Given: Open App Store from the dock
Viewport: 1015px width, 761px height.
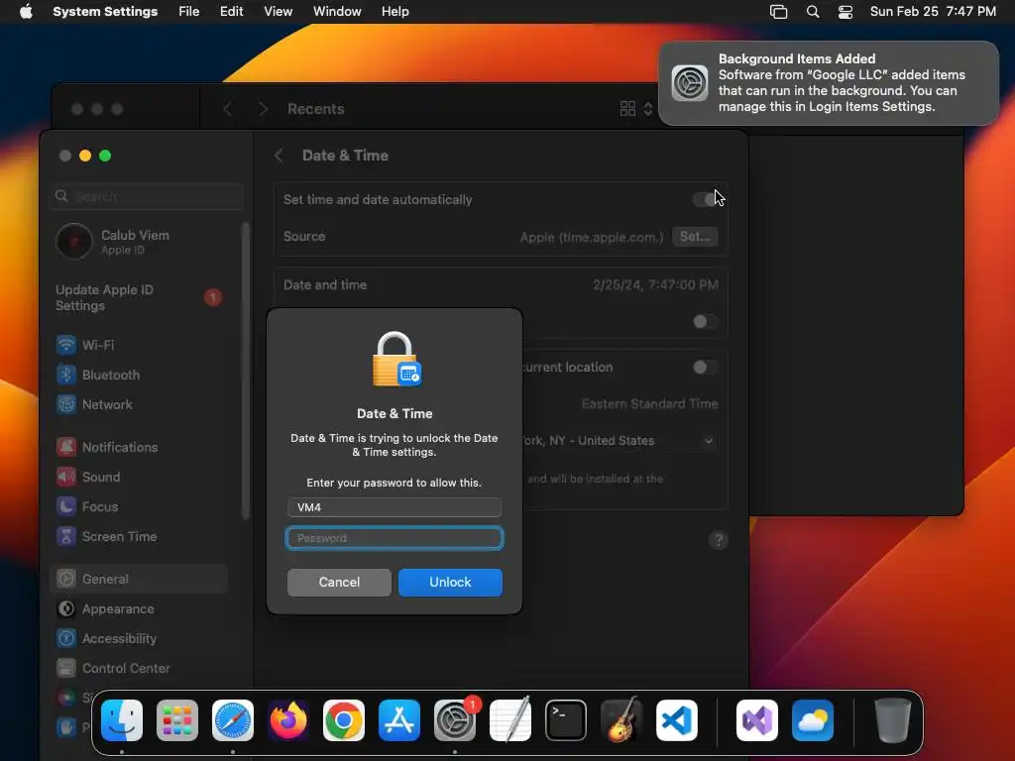Looking at the screenshot, I should tap(399, 720).
